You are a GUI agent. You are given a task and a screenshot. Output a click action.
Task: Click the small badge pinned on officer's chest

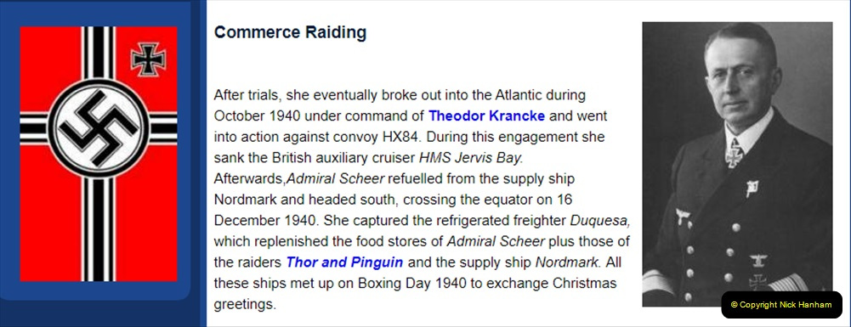click(752, 188)
